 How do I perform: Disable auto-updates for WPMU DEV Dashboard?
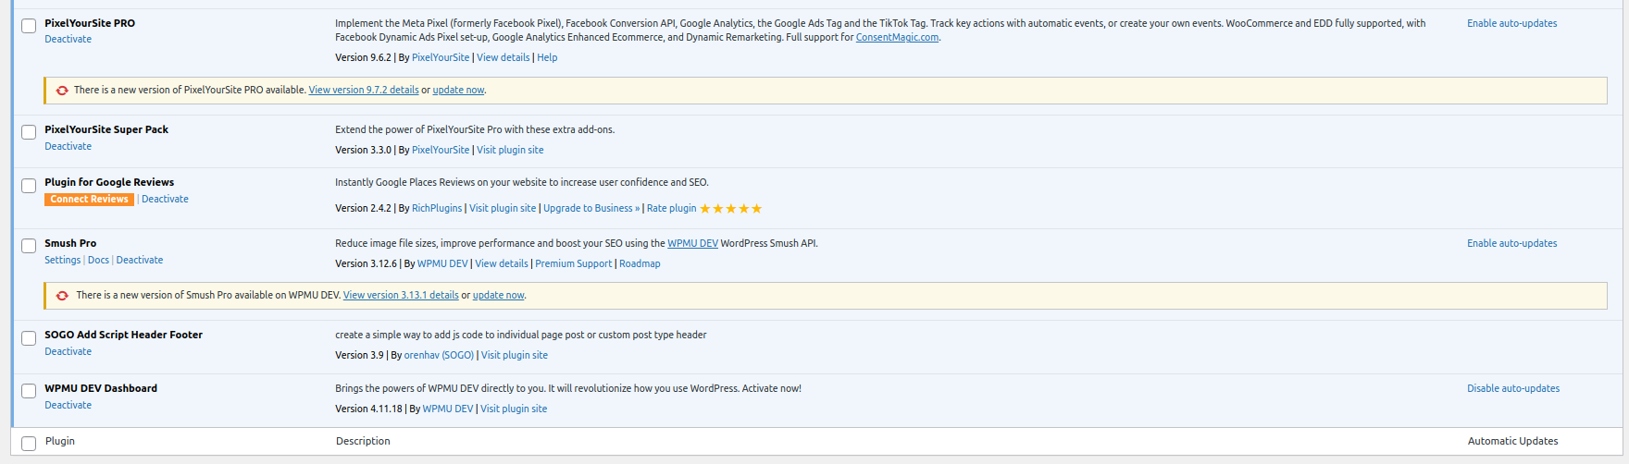click(1512, 388)
